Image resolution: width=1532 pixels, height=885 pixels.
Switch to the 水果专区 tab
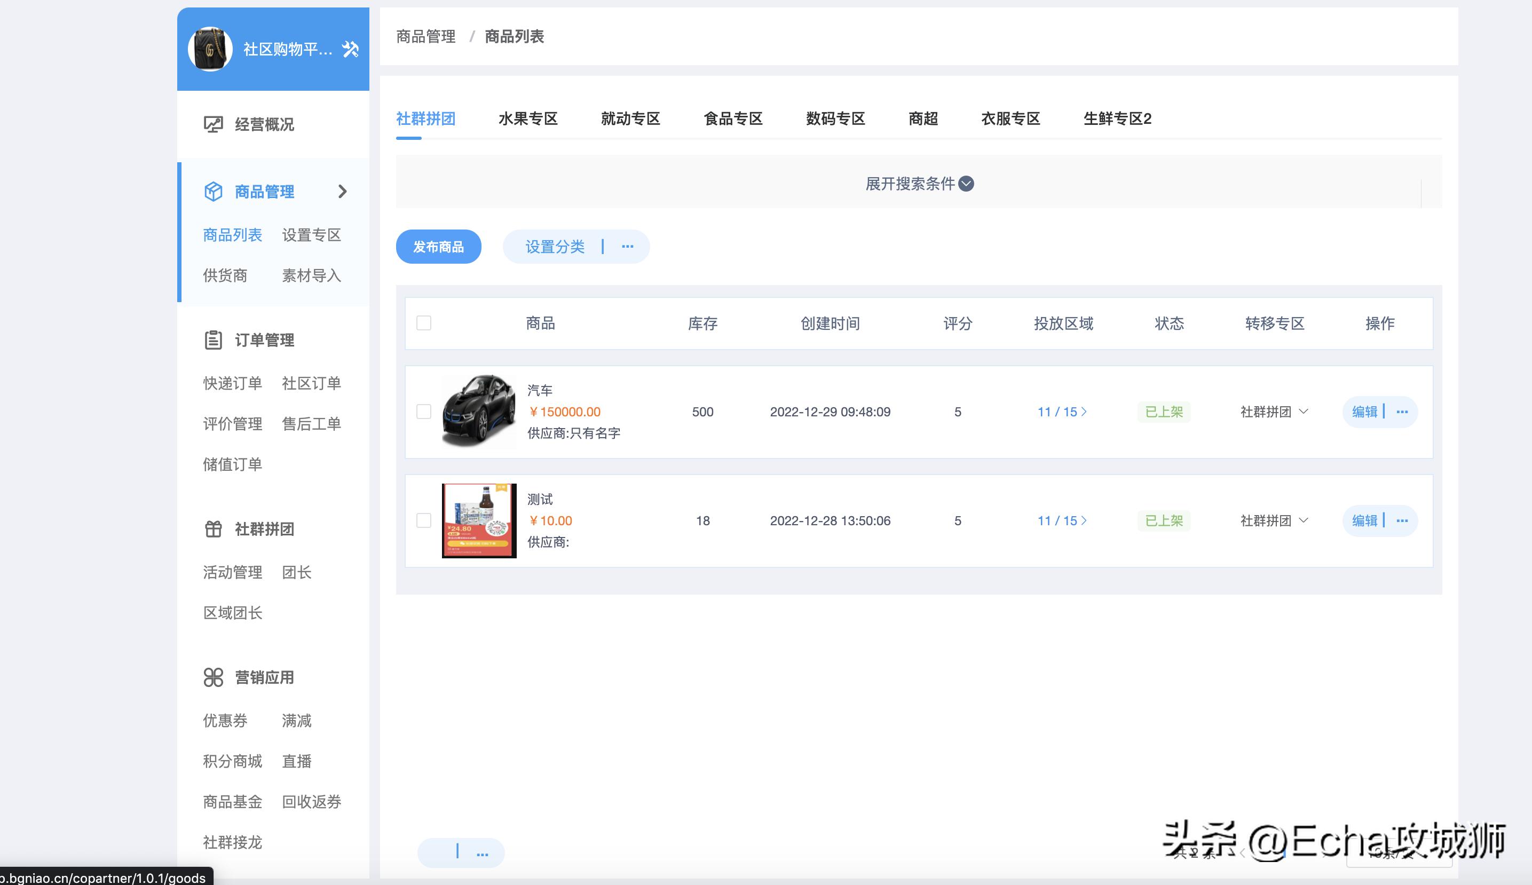[x=526, y=118]
